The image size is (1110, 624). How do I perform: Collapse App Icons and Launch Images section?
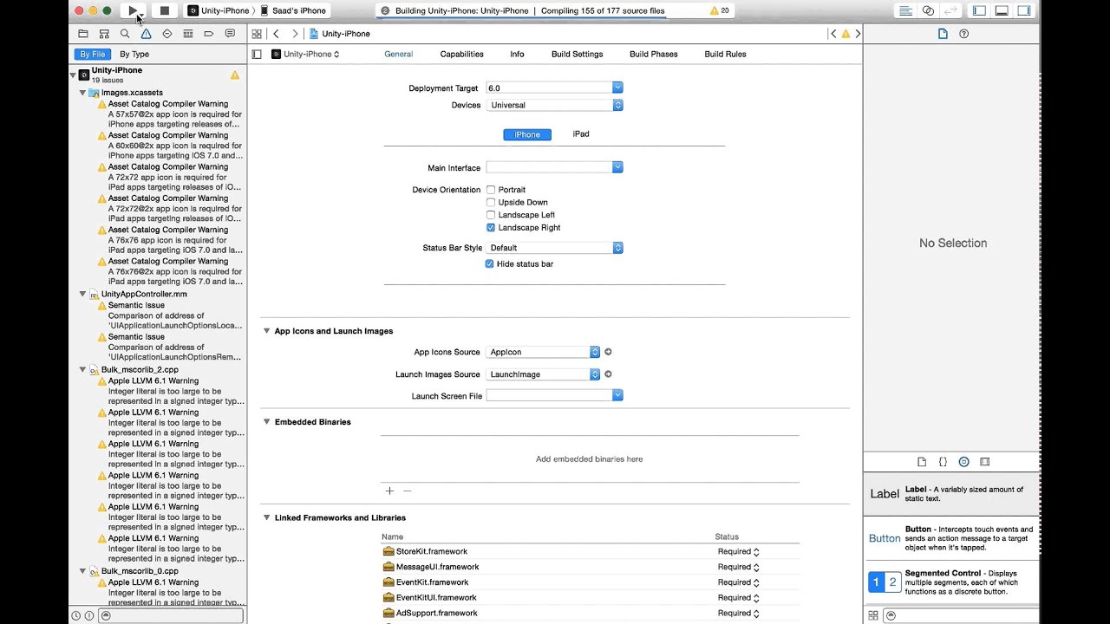(x=266, y=331)
